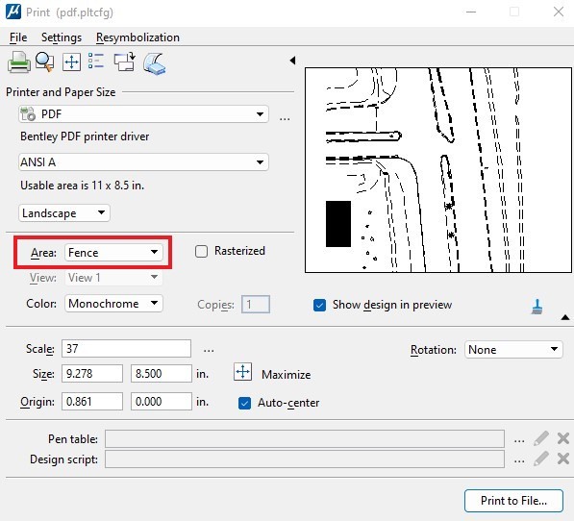Clear Design script with X icon
Image resolution: width=574 pixels, height=521 pixels.
[563, 459]
